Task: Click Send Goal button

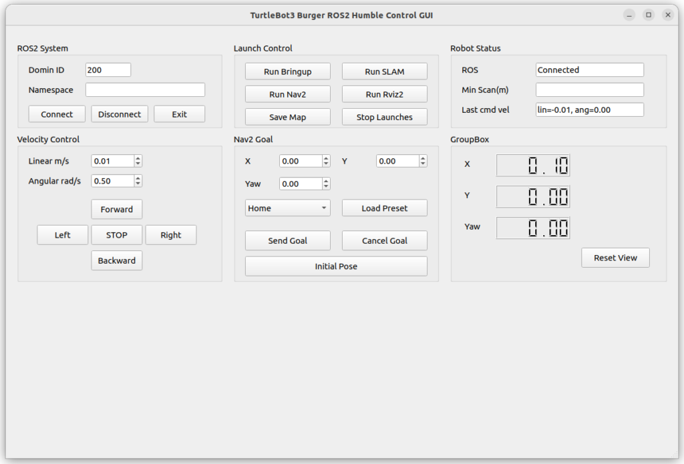Action: pyautogui.click(x=287, y=241)
